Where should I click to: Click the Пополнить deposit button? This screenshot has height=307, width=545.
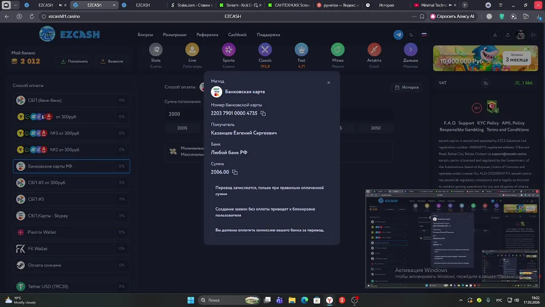click(x=74, y=61)
